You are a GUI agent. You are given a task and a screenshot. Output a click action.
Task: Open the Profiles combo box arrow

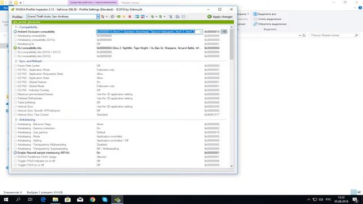[98, 16]
